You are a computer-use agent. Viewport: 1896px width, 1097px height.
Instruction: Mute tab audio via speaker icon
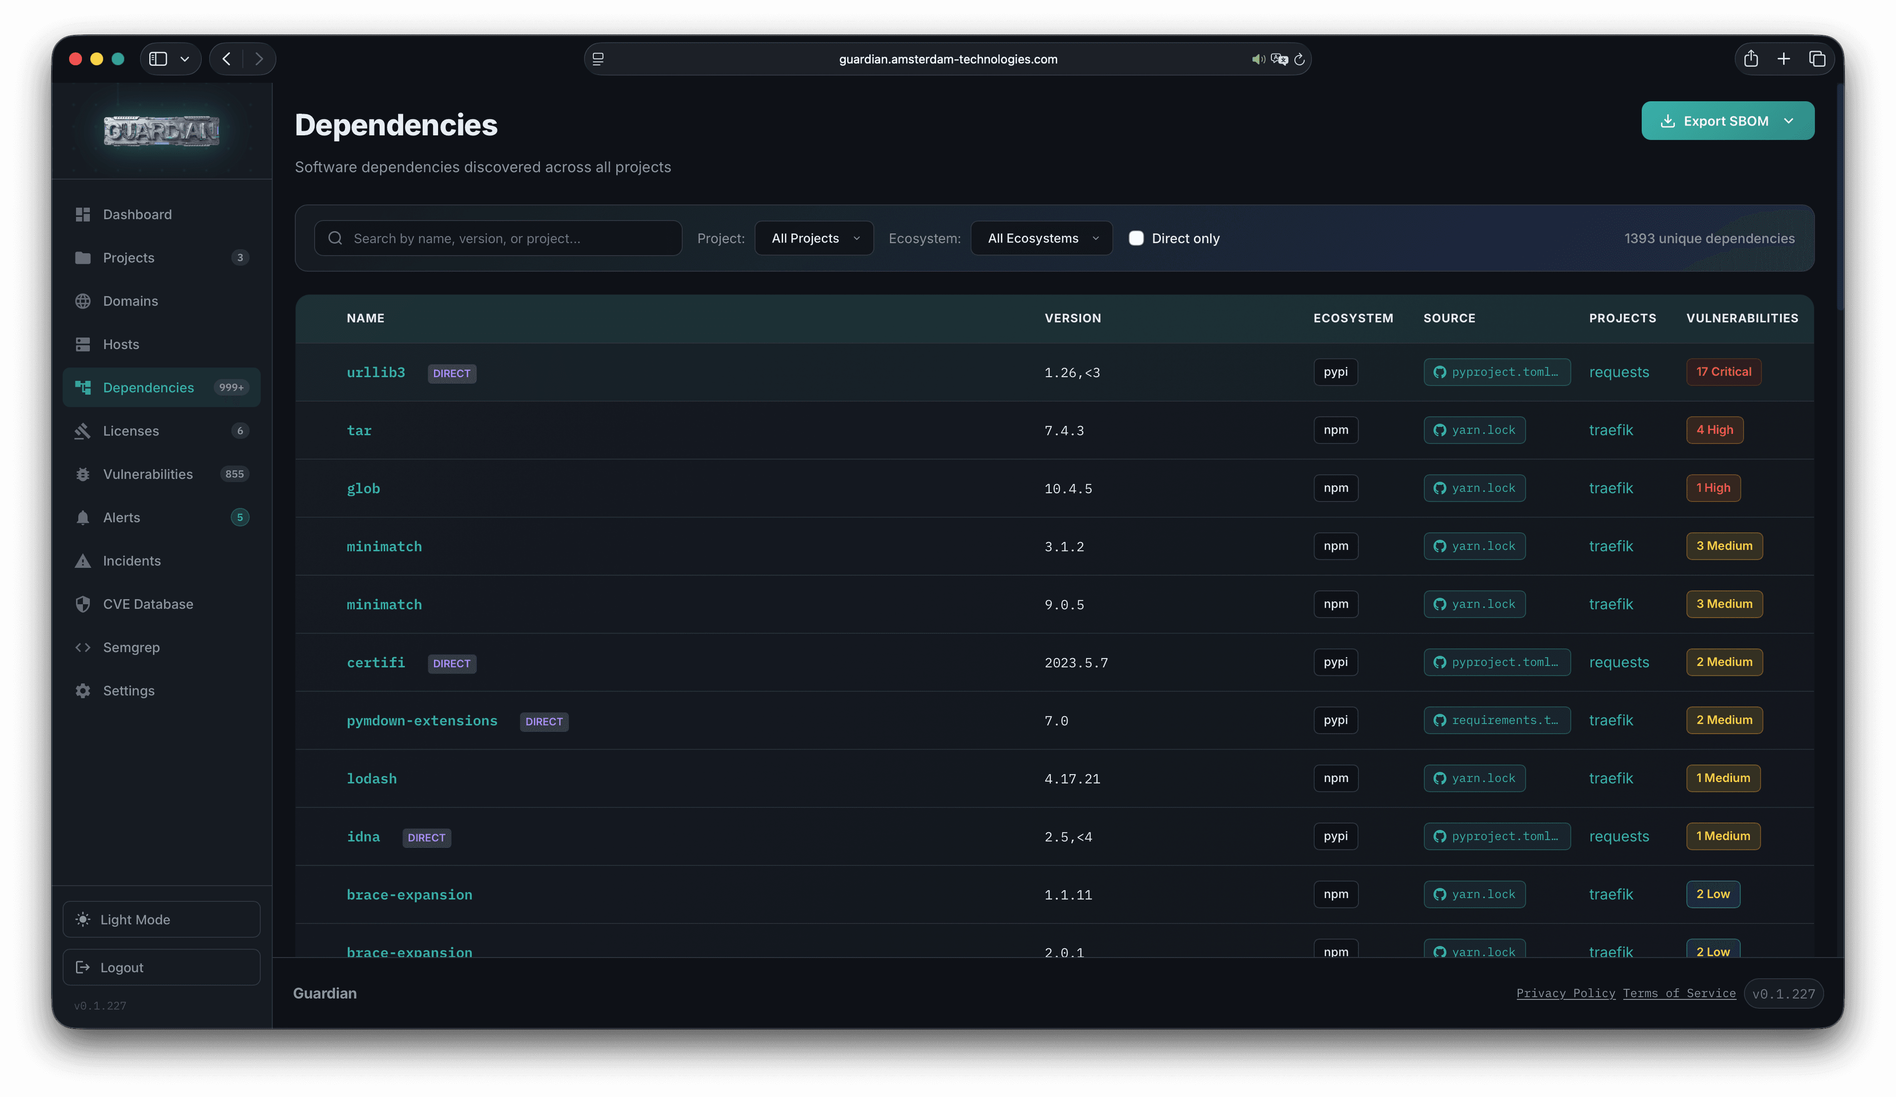pyautogui.click(x=1258, y=59)
